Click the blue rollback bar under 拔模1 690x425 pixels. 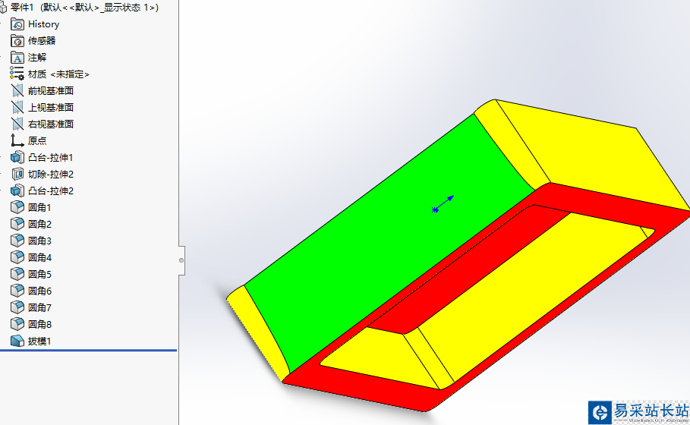click(x=88, y=351)
